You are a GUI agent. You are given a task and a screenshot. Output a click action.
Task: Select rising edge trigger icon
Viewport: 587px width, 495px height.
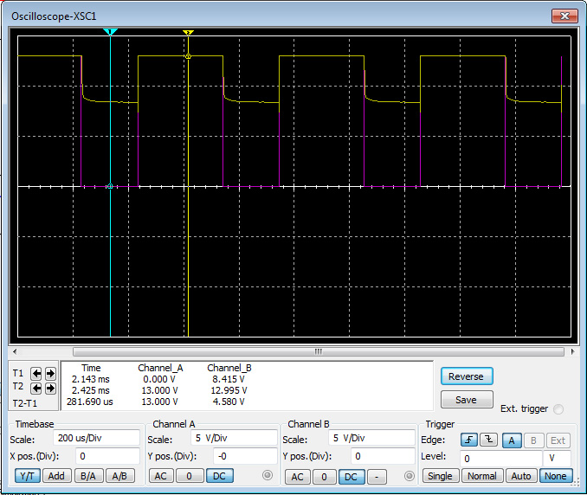[x=468, y=440]
